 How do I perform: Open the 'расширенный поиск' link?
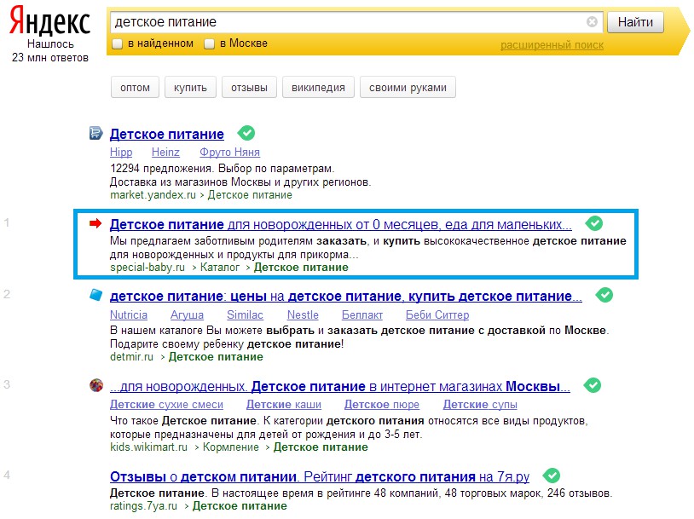coord(552,44)
